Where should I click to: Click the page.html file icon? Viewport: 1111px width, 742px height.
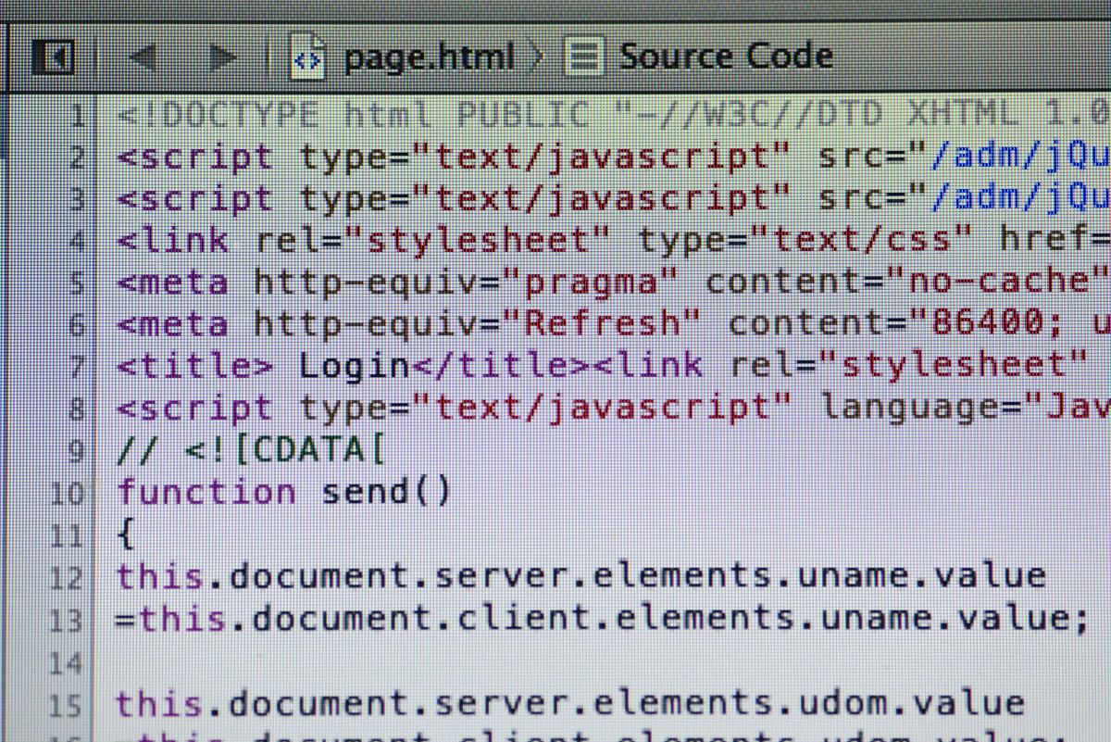tap(307, 57)
